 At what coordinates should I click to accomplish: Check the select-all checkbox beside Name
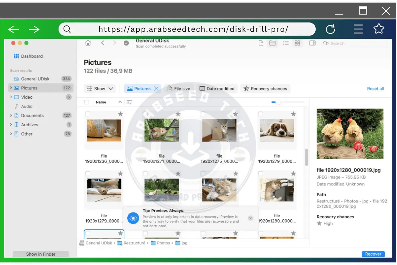click(87, 102)
